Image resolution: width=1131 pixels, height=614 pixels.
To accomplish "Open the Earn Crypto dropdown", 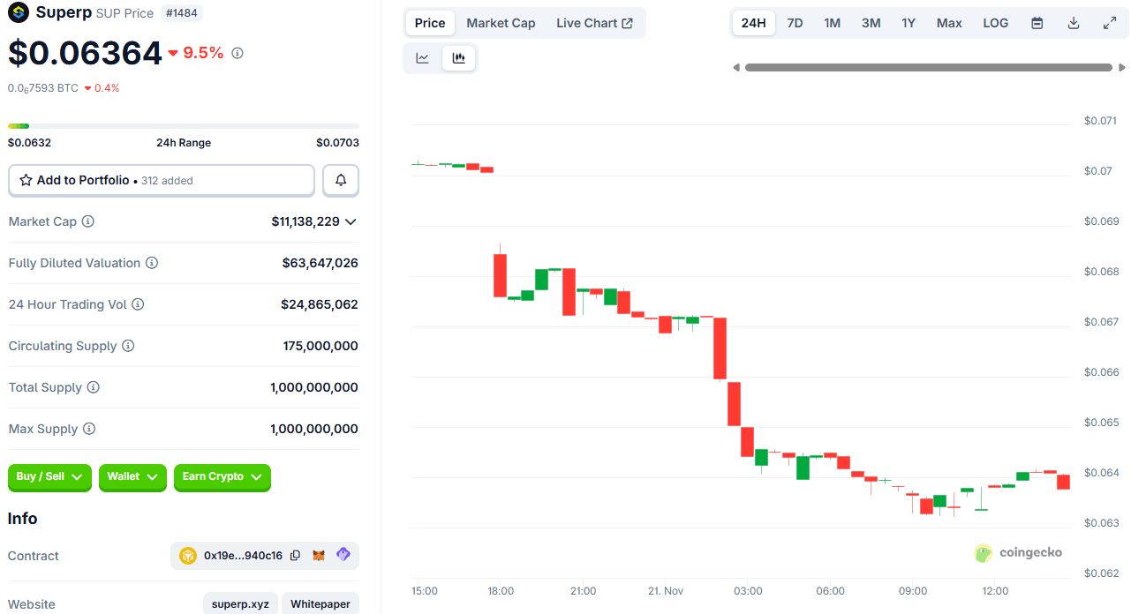I will click(x=222, y=477).
